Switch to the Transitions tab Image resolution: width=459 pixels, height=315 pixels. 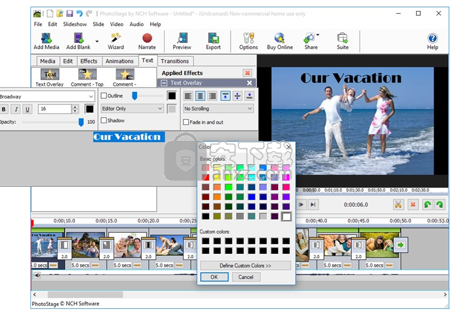tap(175, 61)
